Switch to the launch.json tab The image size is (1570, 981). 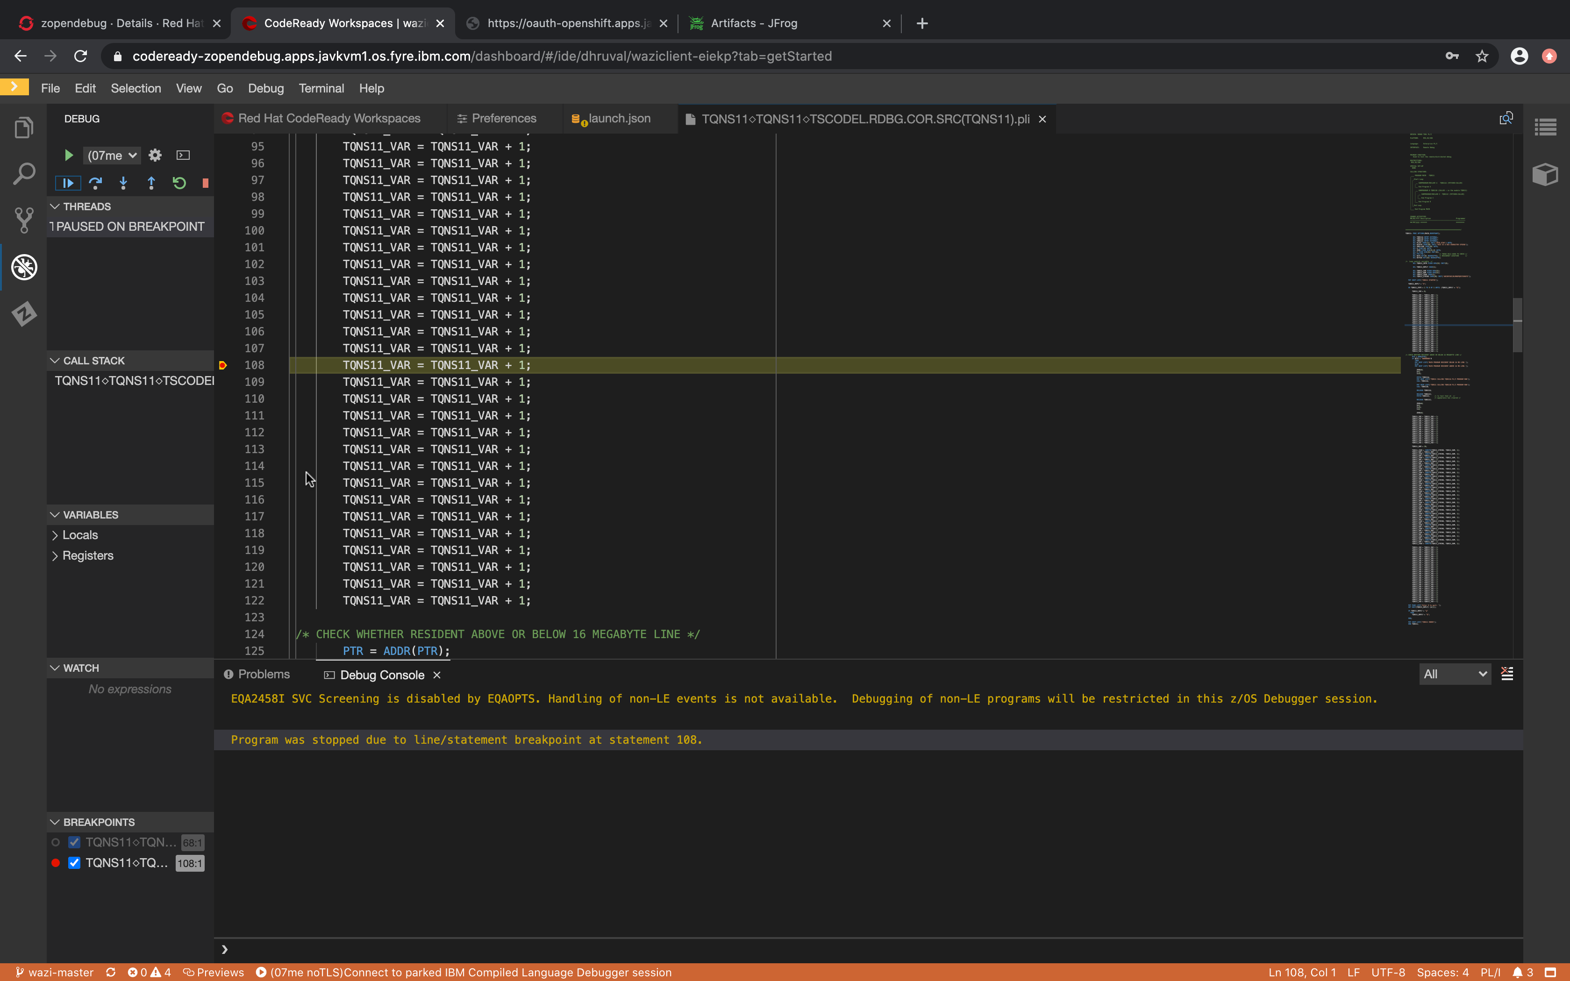click(618, 119)
